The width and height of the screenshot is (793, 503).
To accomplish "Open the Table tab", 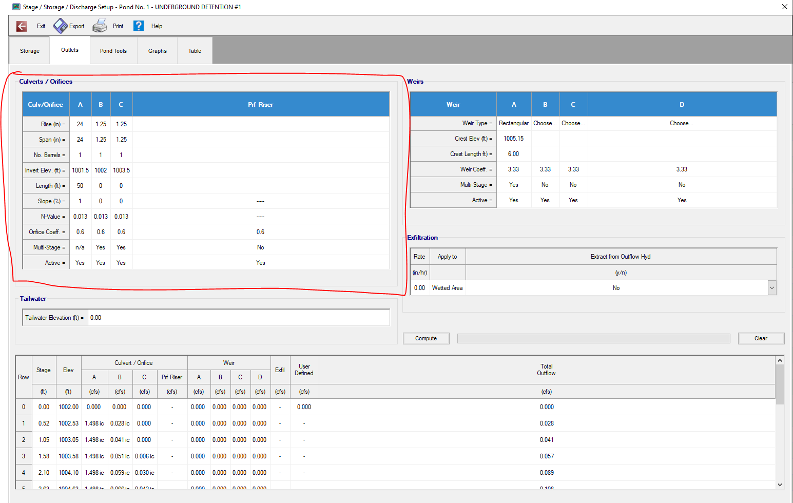I will [x=195, y=50].
